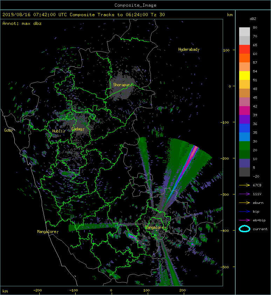The height and width of the screenshot is (295, 271).
Task: Click the dark gray 5 dBZ swatch
Action: (244, 172)
